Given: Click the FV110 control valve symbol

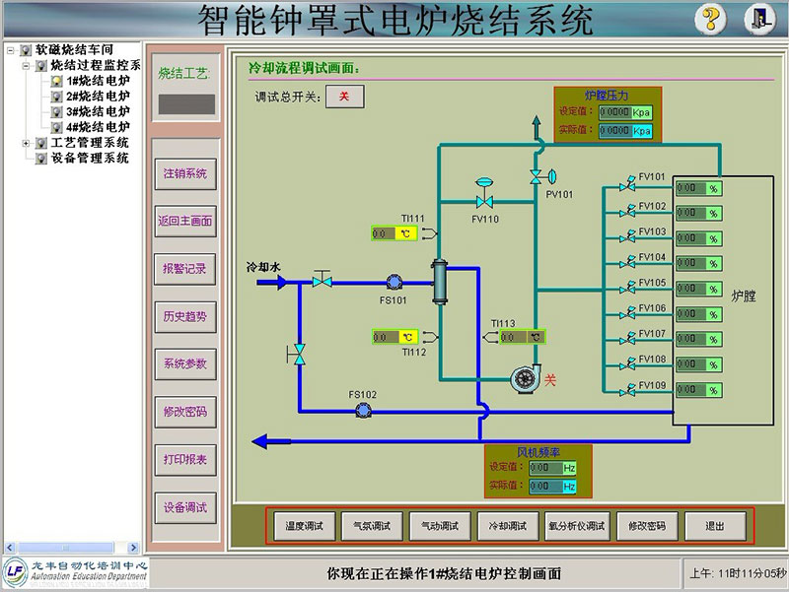Looking at the screenshot, I should [x=484, y=199].
